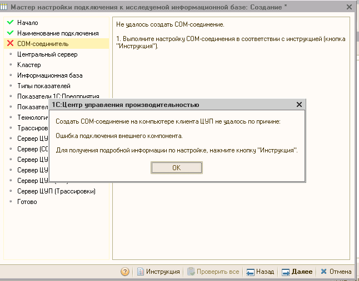The image size is (359, 281).
Task: Click green checkmark next to Наименование подключения
Action: click(x=11, y=33)
